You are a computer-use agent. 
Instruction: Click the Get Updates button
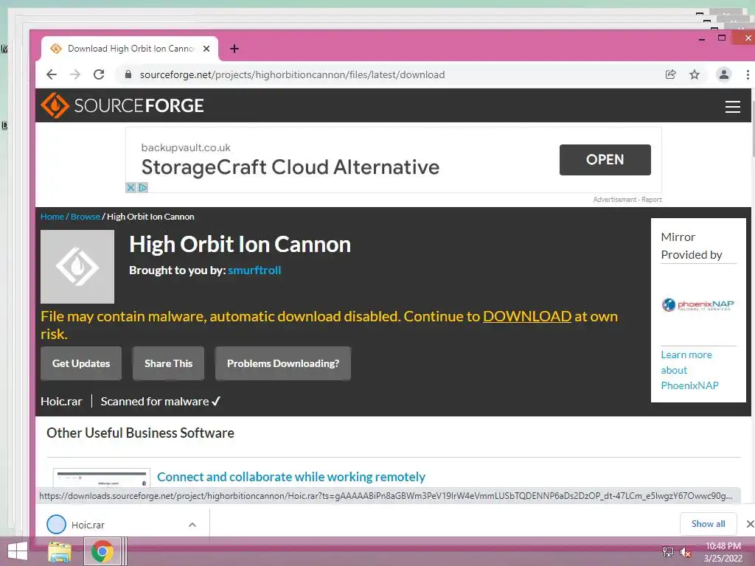tap(81, 363)
